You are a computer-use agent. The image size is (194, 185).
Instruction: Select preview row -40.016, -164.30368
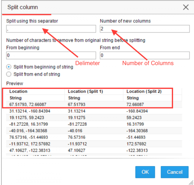pos(94,131)
